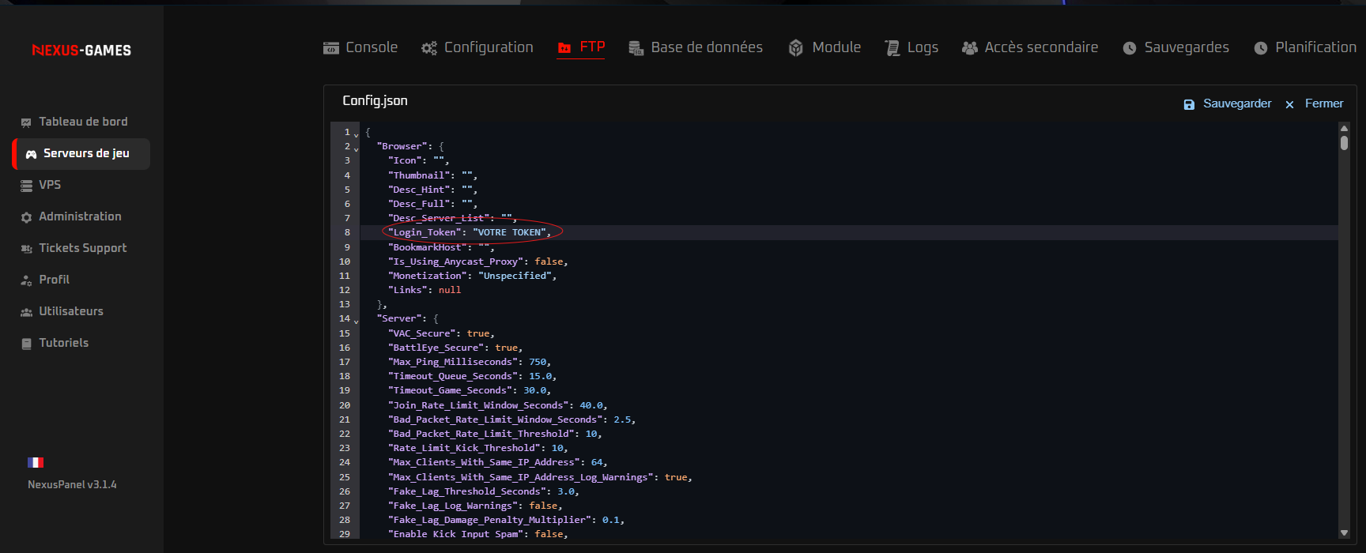The image size is (1366, 553).
Task: Click the red FTP folder icon
Action: tap(564, 48)
